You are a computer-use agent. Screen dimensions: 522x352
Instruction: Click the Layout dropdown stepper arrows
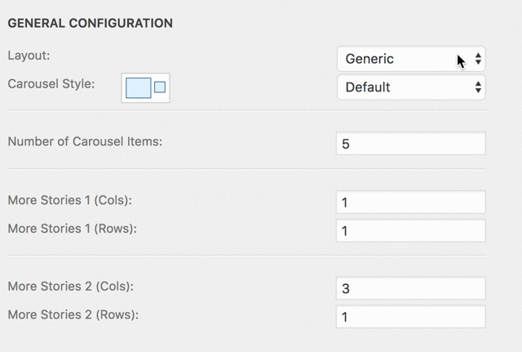coord(478,59)
